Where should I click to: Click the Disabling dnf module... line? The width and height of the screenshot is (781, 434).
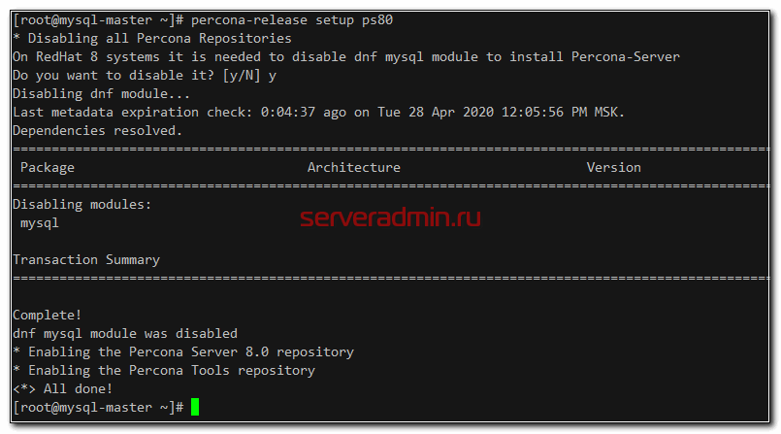(97, 93)
